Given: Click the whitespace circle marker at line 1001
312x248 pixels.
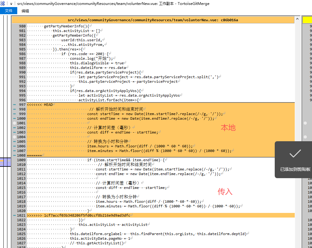Looking at the screenshot, I should (x=14, y=123).
